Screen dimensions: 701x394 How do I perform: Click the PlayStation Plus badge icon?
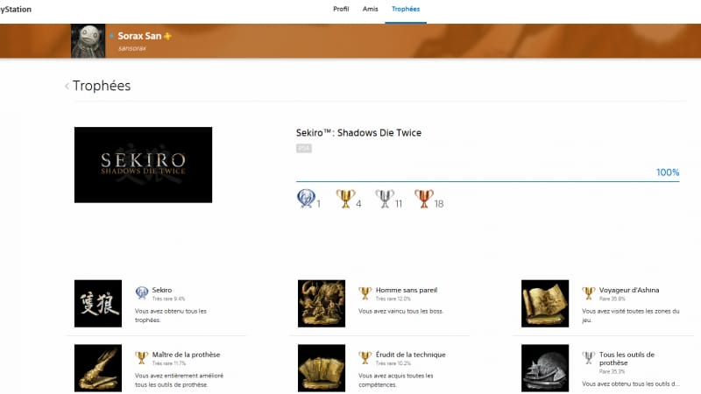[x=167, y=36]
